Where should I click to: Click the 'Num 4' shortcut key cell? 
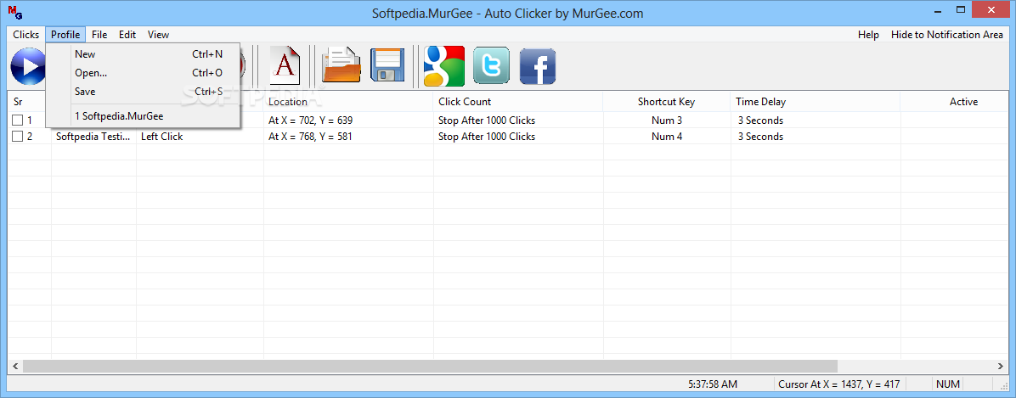pos(667,137)
